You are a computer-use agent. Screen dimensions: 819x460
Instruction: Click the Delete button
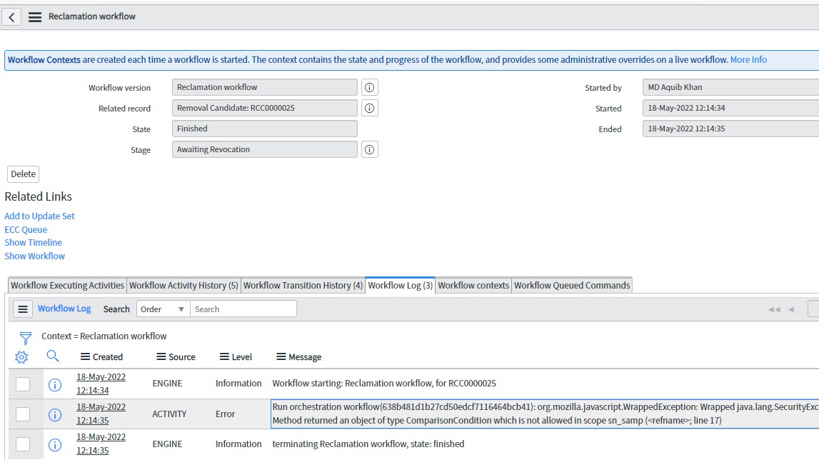coord(24,174)
